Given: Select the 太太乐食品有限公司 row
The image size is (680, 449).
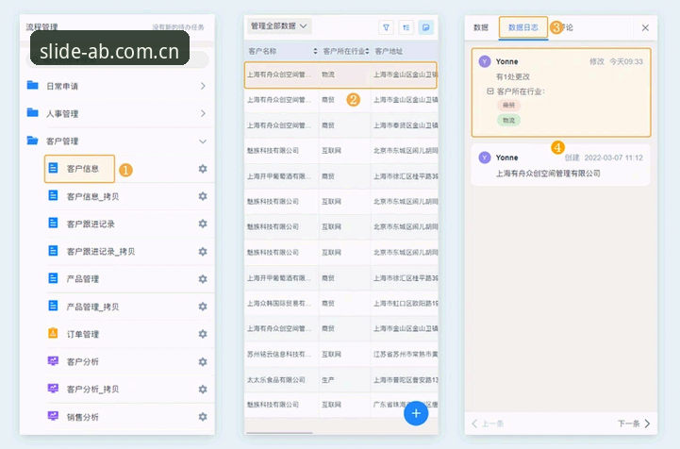Looking at the screenshot, I should pos(341,379).
